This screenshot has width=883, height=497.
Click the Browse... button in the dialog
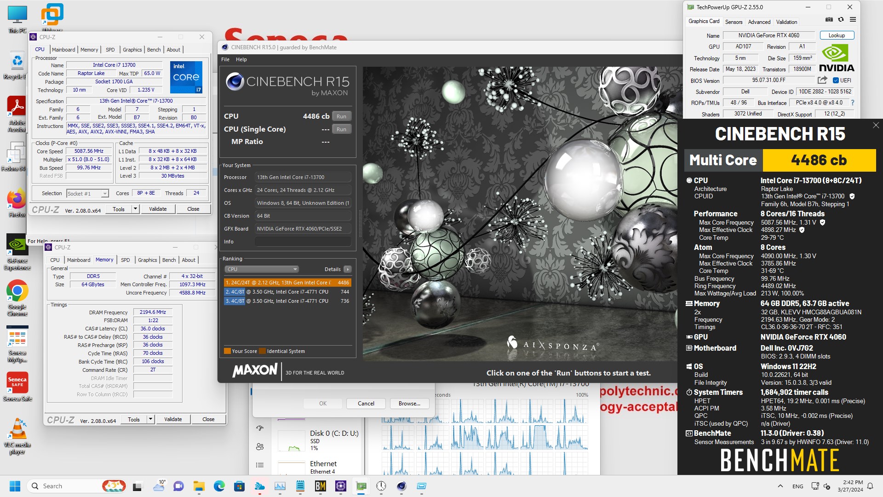(409, 404)
